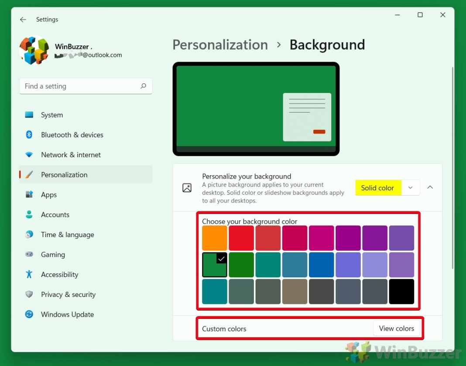Click the dropdown chevron beside Solid color

pyautogui.click(x=411, y=188)
